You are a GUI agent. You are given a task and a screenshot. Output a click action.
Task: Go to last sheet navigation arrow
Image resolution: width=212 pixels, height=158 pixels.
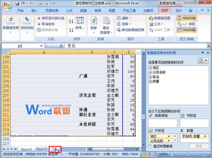click(16, 149)
